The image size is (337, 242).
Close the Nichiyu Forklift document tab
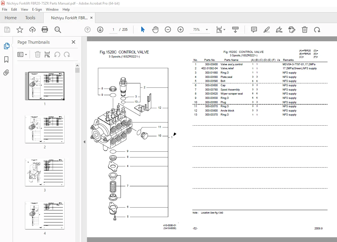(91, 18)
